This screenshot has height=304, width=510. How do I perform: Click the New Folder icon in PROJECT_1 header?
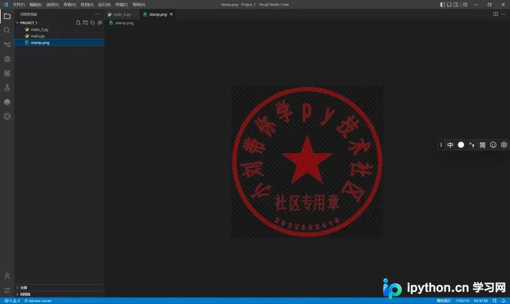[x=85, y=23]
